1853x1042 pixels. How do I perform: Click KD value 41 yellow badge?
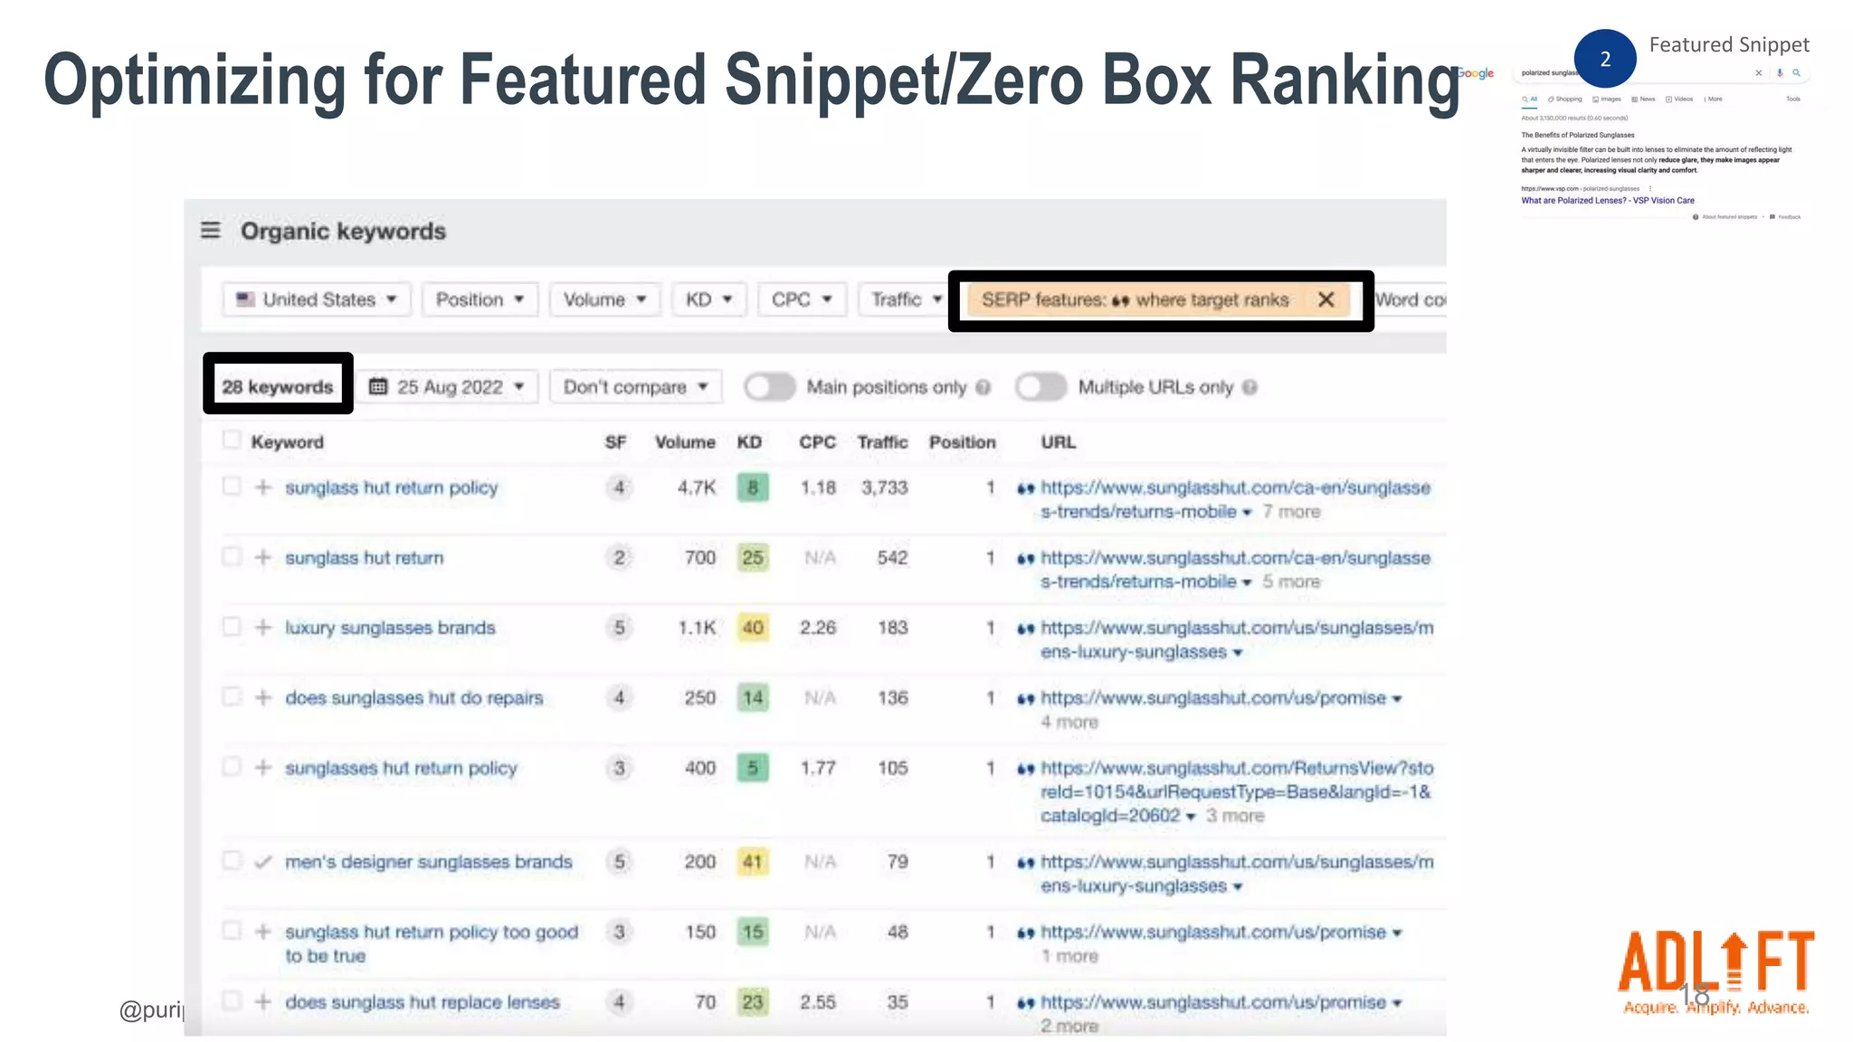click(752, 861)
